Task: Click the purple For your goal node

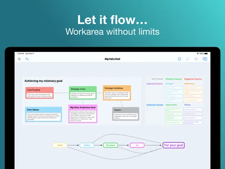Action: click(x=174, y=145)
